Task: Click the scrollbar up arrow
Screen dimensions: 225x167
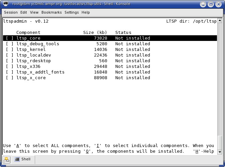Action: [220, 21]
